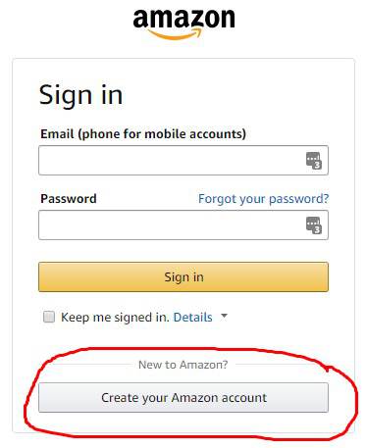Image resolution: width=366 pixels, height=448 pixels.
Task: Open the Forgot your password? link
Action: [x=264, y=199]
